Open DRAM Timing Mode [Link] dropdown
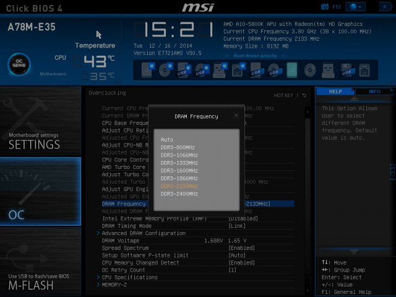This screenshot has height=297, width=396. coord(237,226)
